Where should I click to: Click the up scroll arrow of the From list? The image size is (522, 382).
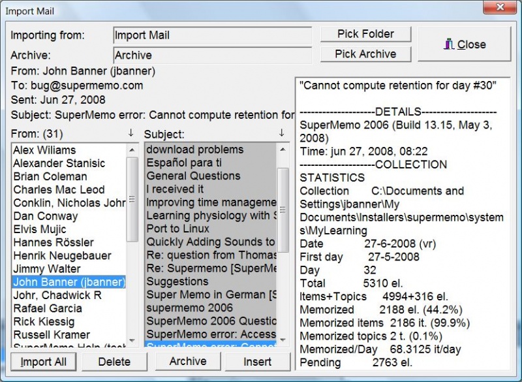pos(132,149)
